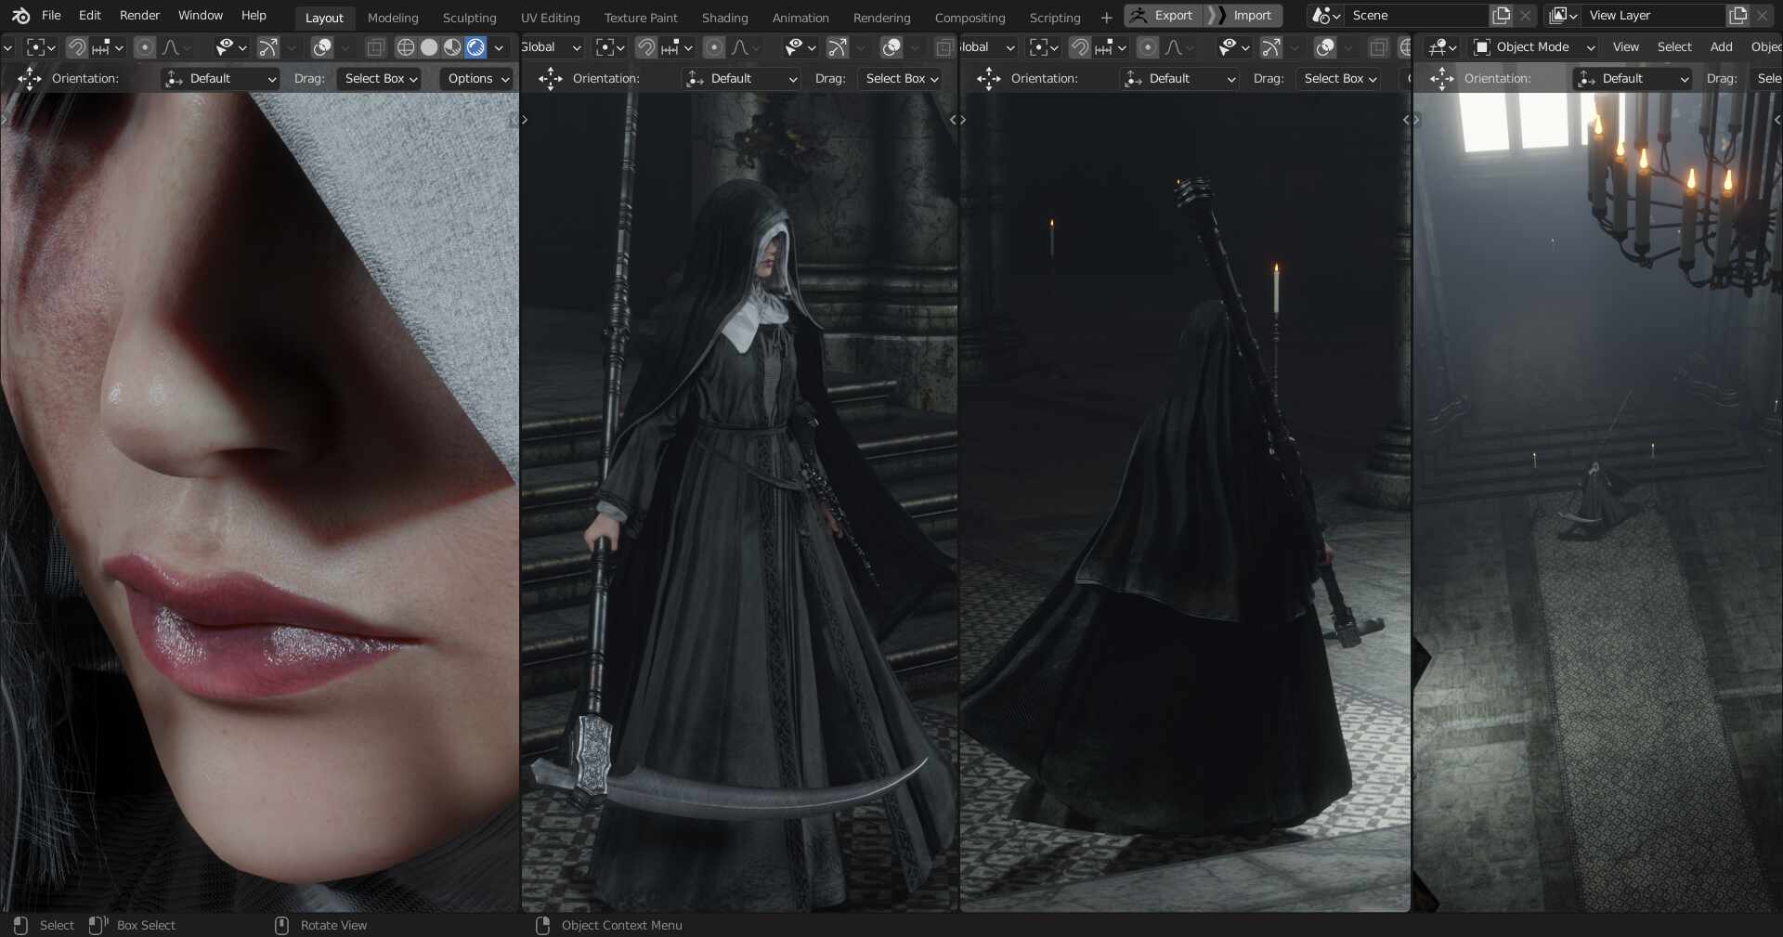Click the Export button
This screenshot has height=937, width=1783.
1163,16
